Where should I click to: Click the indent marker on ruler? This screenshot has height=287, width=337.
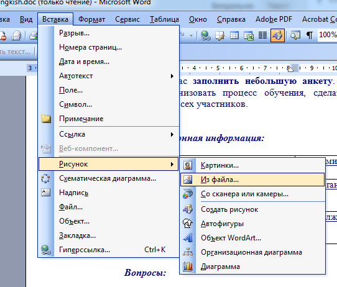point(290,69)
